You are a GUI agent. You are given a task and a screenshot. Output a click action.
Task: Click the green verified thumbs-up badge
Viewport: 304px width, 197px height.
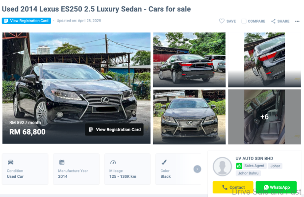click(239, 166)
